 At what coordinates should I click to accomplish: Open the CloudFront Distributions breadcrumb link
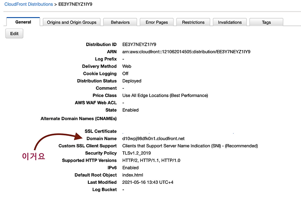(x=28, y=4)
